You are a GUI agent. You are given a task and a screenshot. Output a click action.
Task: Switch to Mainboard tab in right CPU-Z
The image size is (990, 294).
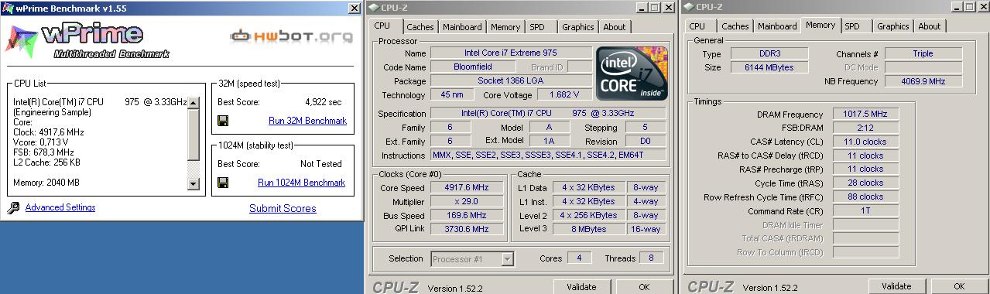[777, 26]
